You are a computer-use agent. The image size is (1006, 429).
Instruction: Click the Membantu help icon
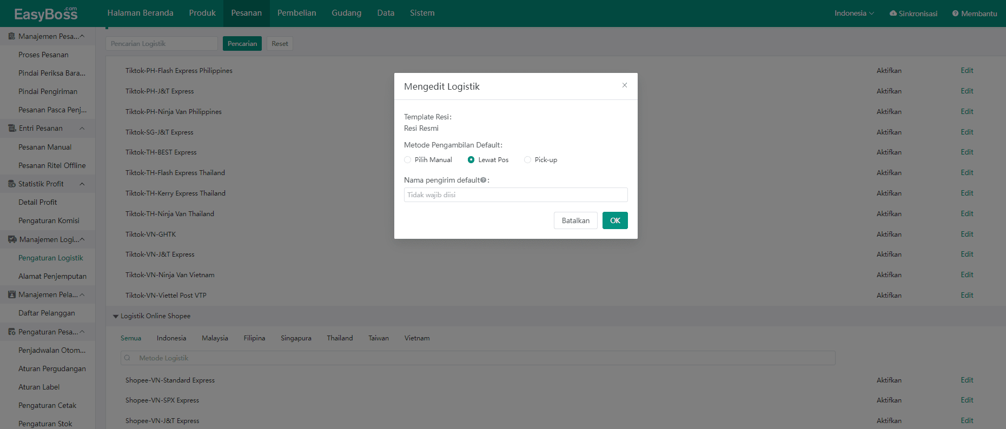coord(955,14)
